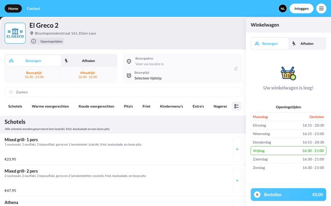The width and height of the screenshot is (331, 206).
Task: Click the Afhaaltijd 16:30 - 21:00 label
Action: (88, 75)
